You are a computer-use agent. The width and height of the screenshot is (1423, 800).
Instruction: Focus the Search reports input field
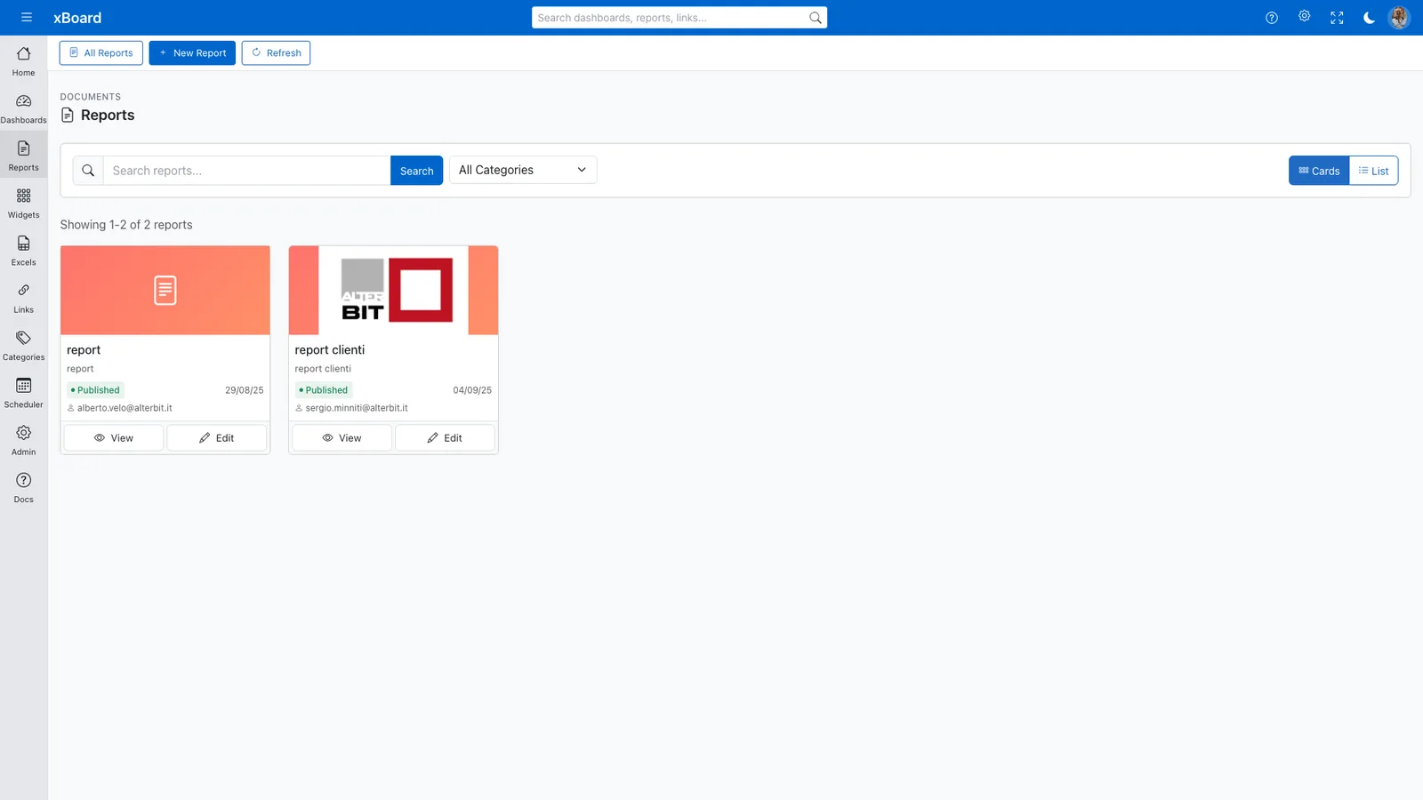(x=246, y=171)
